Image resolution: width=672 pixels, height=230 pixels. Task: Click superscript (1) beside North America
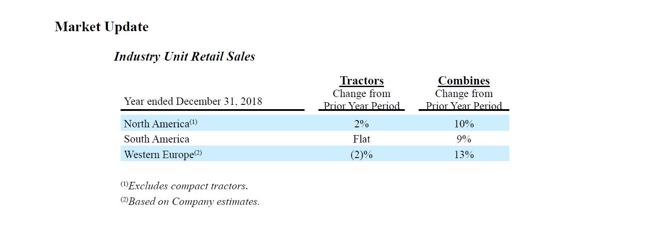click(x=193, y=122)
